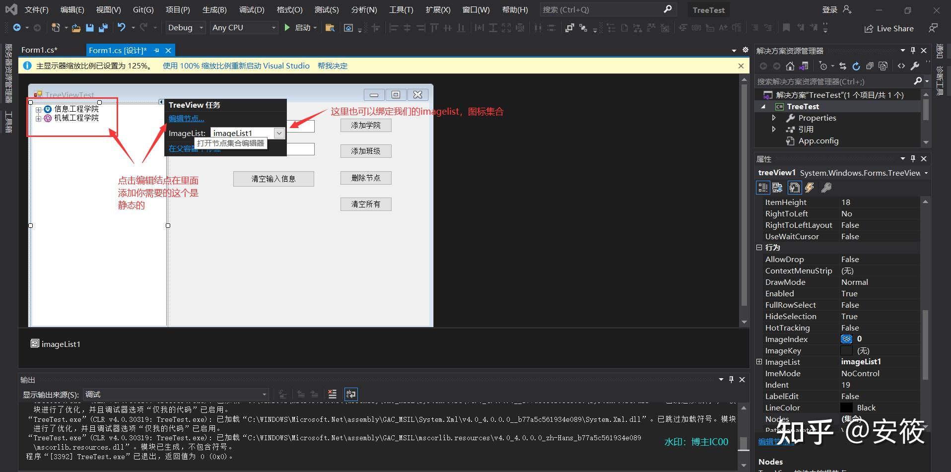
Task: Expand the Properties node under TreeTest
Action: coord(774,118)
